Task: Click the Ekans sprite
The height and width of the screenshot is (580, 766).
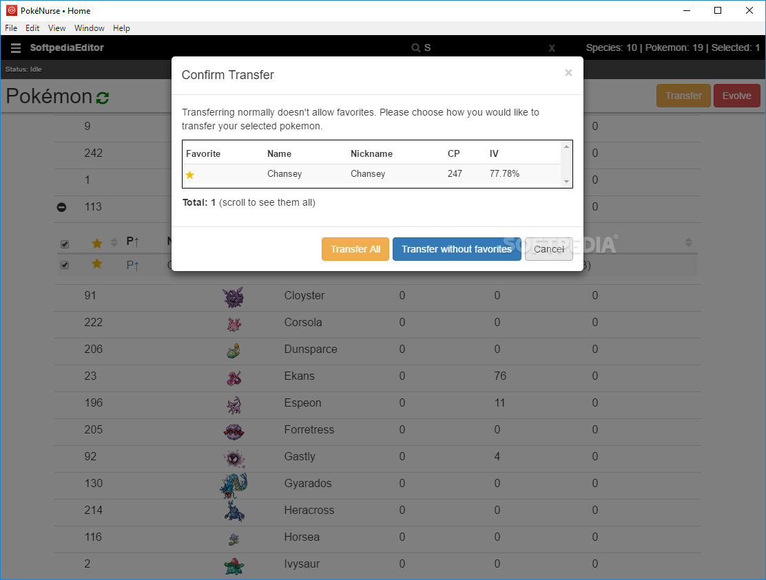Action: [234, 378]
